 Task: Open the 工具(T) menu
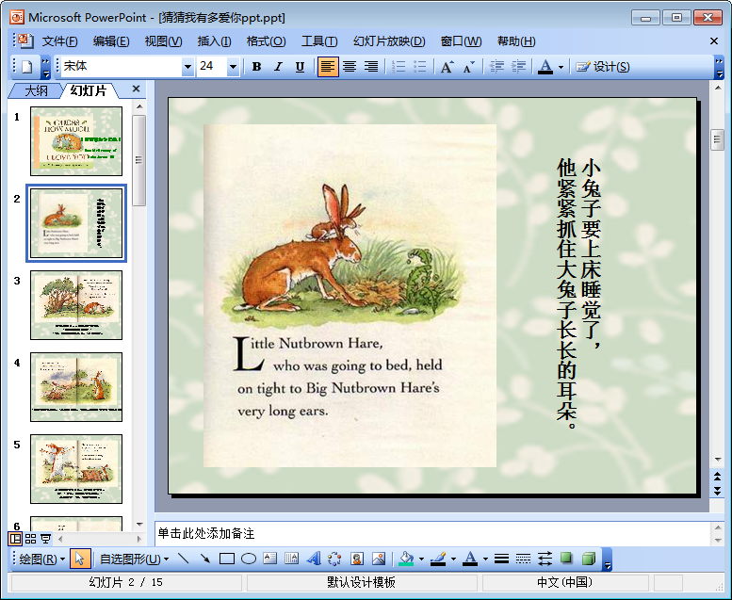pyautogui.click(x=319, y=41)
